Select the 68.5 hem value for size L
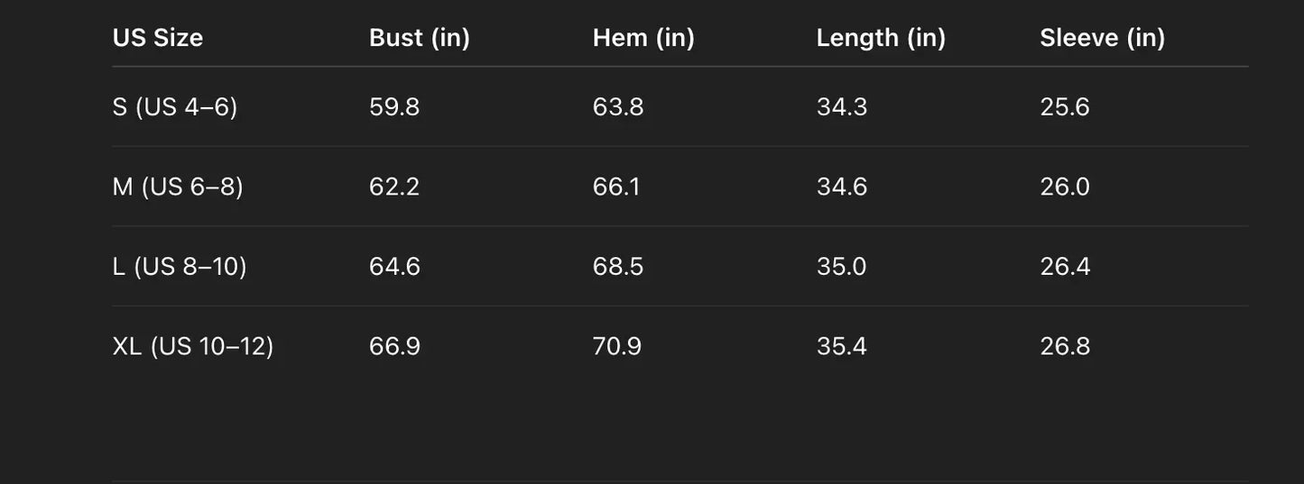This screenshot has height=484, width=1304. tap(618, 267)
